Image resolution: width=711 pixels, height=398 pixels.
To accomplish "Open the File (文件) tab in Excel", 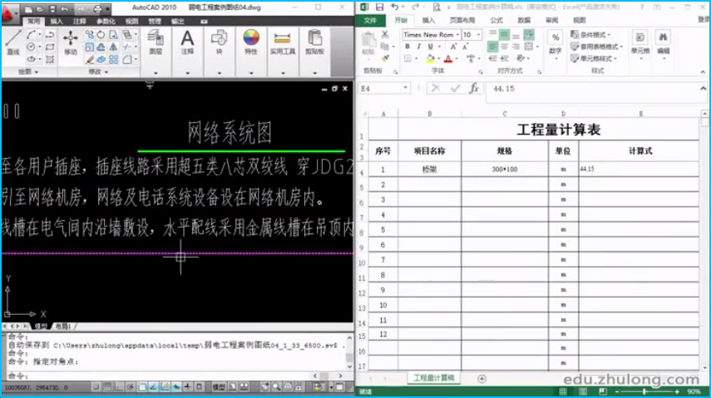I will pos(370,20).
